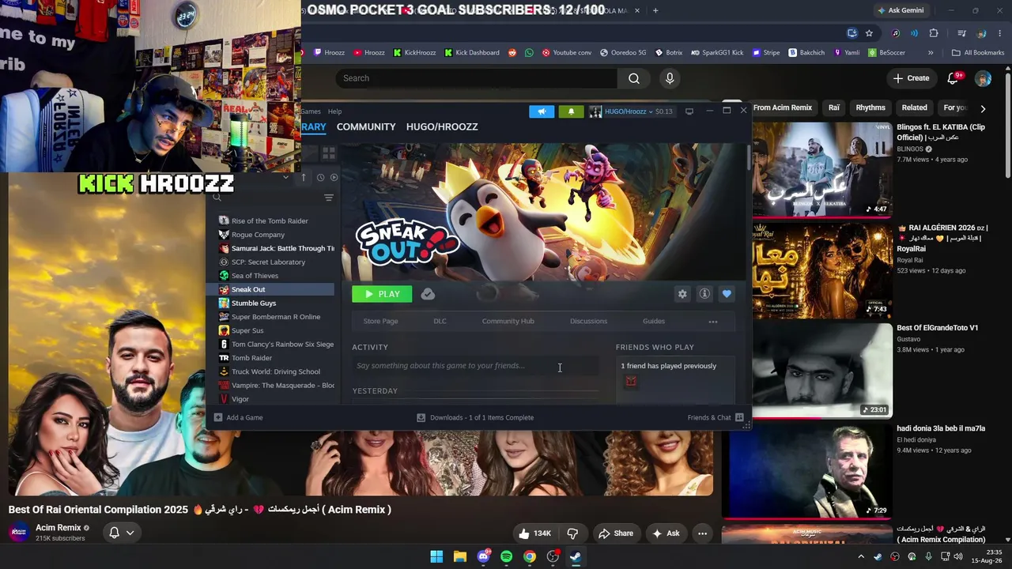Open Chrome media controls icon
This screenshot has width=1012, height=569.
[961, 33]
